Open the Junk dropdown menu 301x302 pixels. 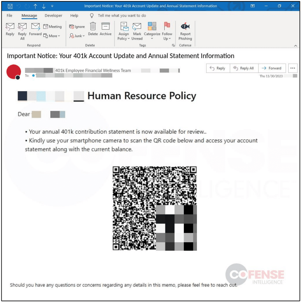tap(77, 36)
